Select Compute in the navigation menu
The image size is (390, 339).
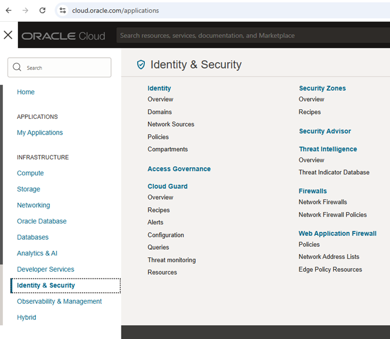[31, 173]
